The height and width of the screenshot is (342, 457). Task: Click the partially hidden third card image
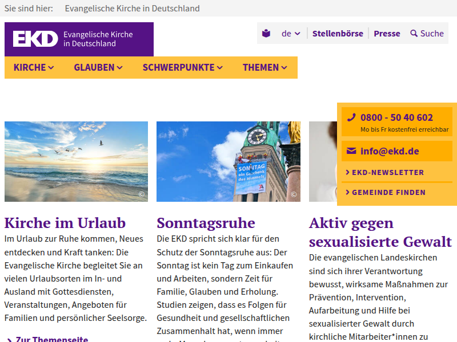coord(323,161)
